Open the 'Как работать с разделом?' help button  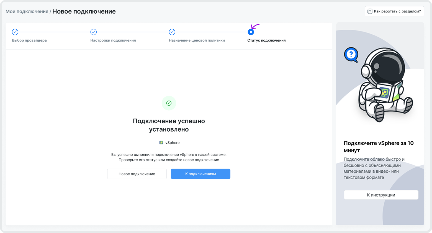coord(394,11)
